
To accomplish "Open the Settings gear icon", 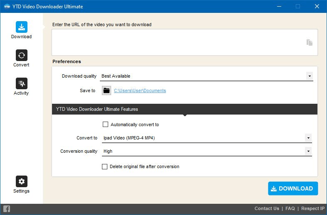I will pyautogui.click(x=22, y=181).
